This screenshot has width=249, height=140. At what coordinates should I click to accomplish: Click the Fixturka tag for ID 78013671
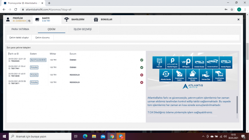coord(34,82)
